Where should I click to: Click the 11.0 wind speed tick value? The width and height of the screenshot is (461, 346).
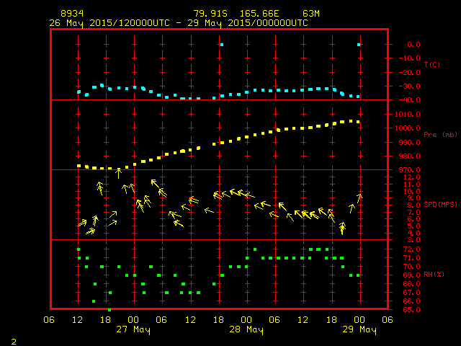pyautogui.click(x=411, y=185)
